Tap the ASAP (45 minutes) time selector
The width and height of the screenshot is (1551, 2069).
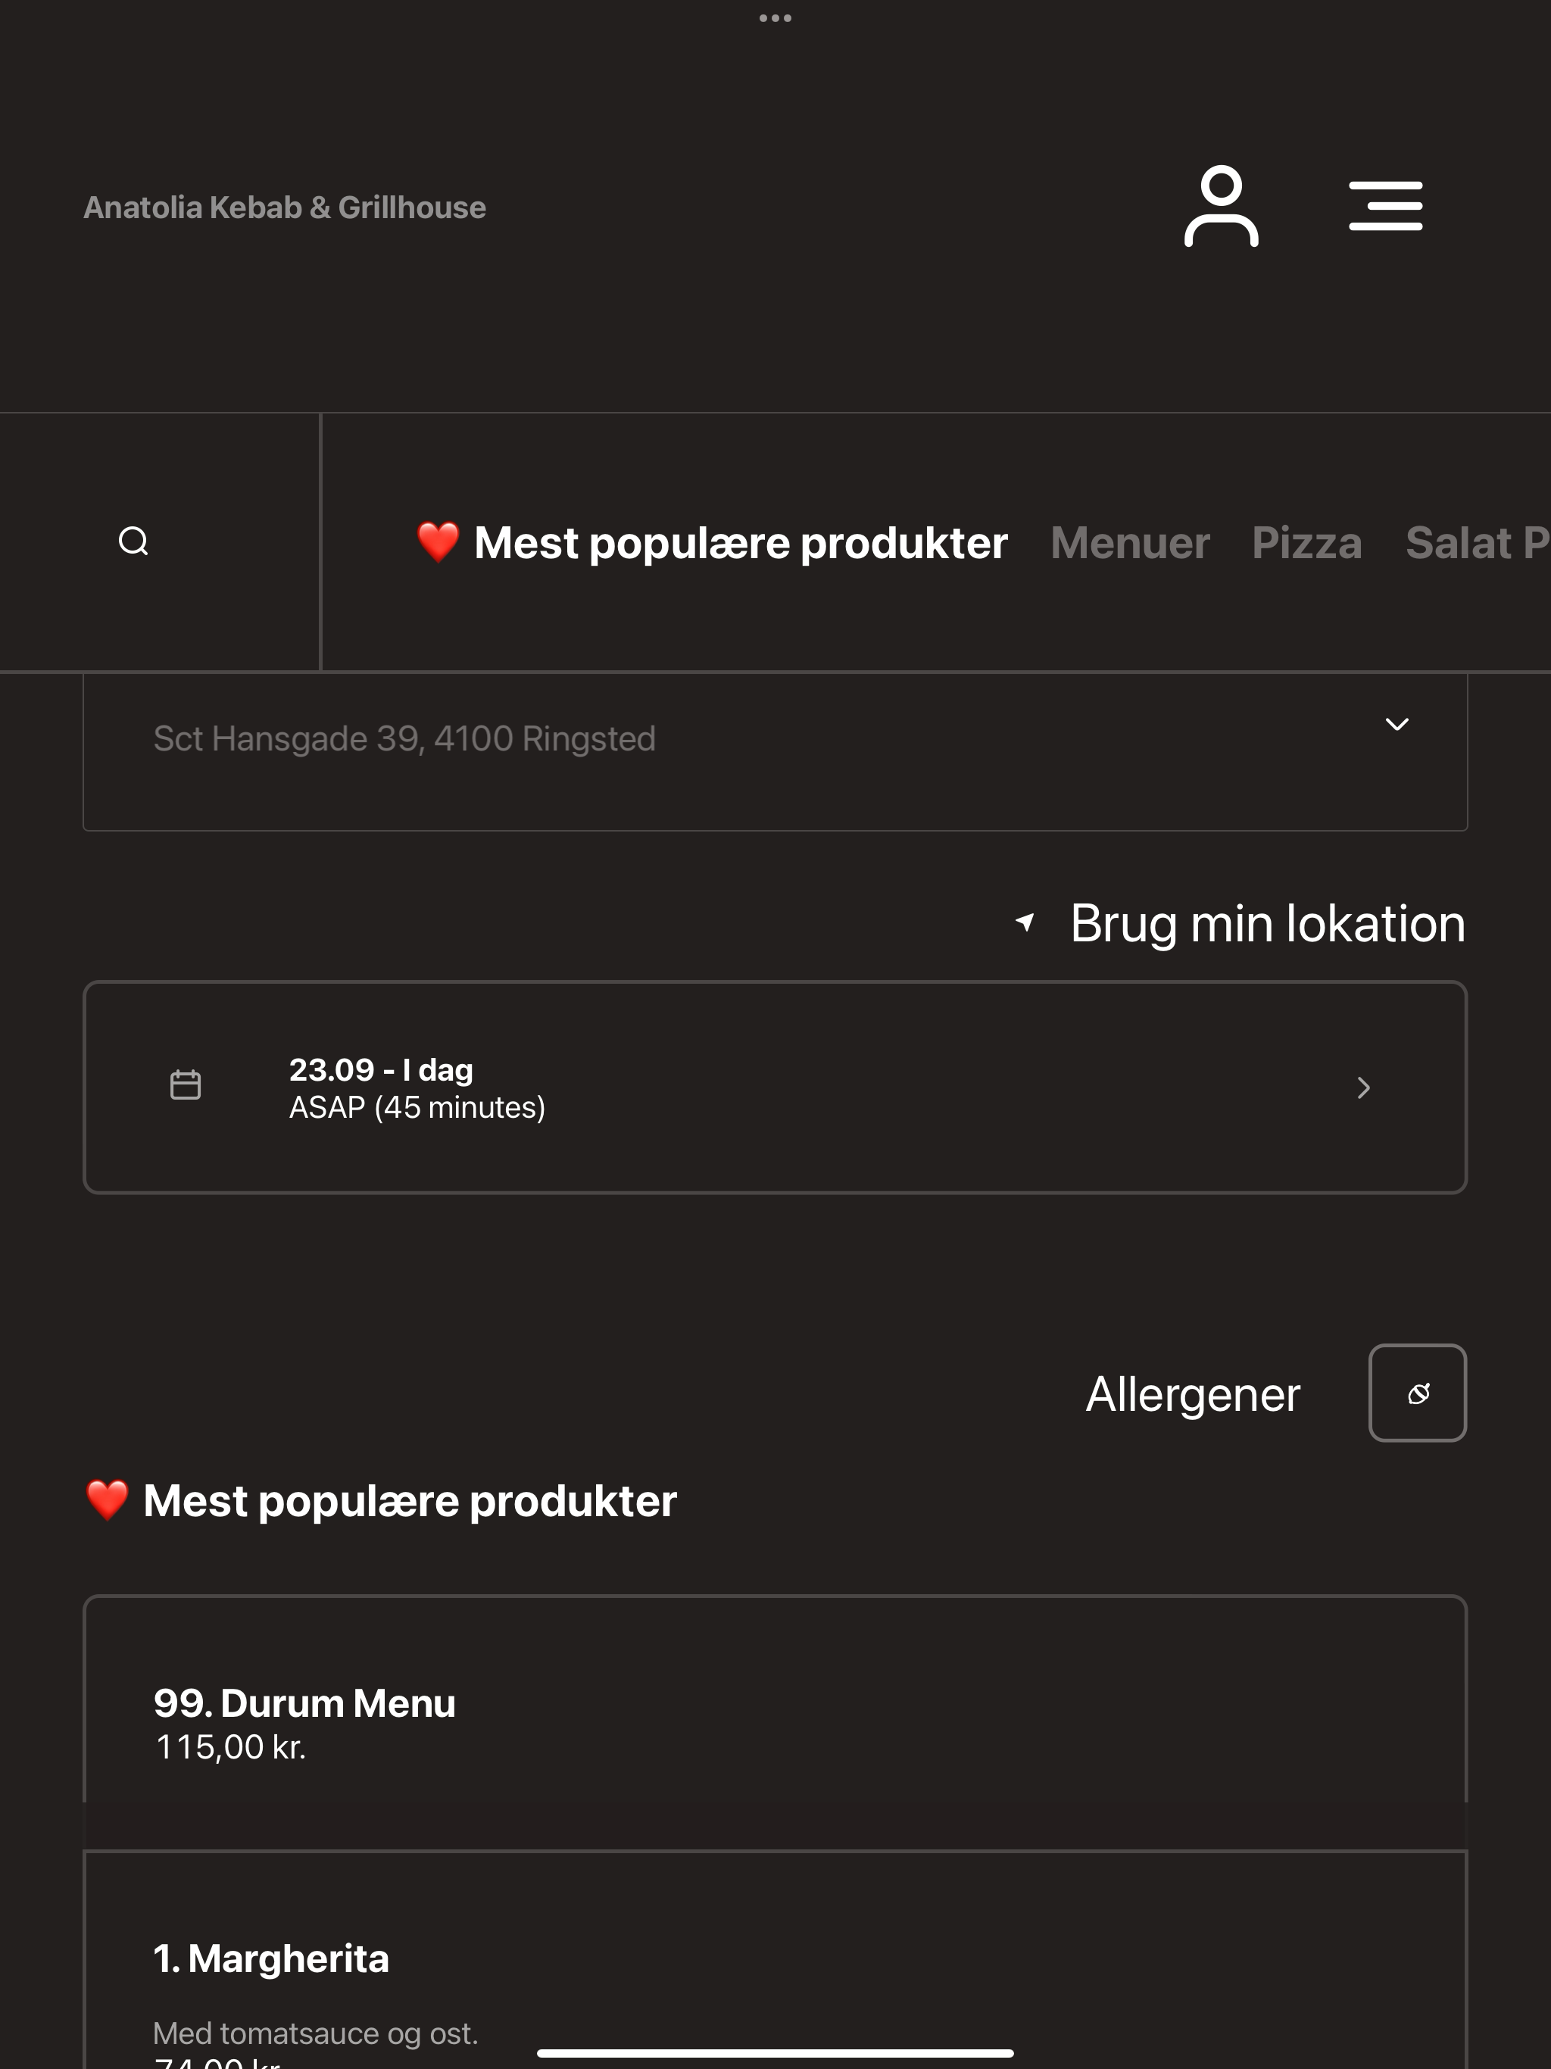[775, 1087]
